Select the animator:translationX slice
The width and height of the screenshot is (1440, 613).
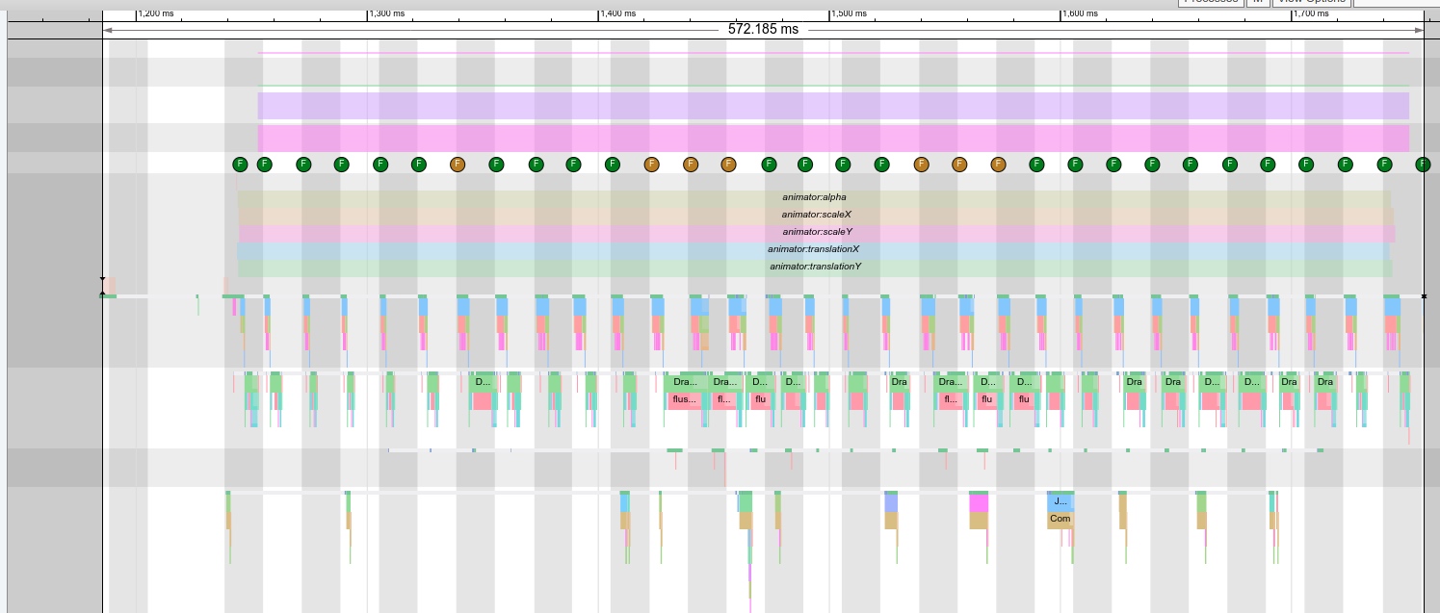pos(813,249)
